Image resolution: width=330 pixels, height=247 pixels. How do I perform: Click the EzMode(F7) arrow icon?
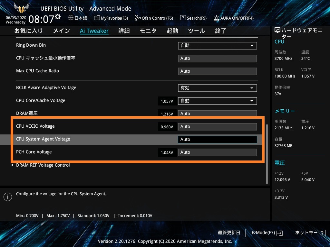tap(279, 233)
